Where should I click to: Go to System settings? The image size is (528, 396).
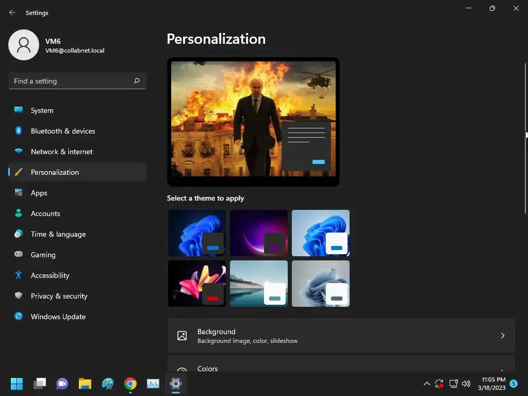(77, 110)
